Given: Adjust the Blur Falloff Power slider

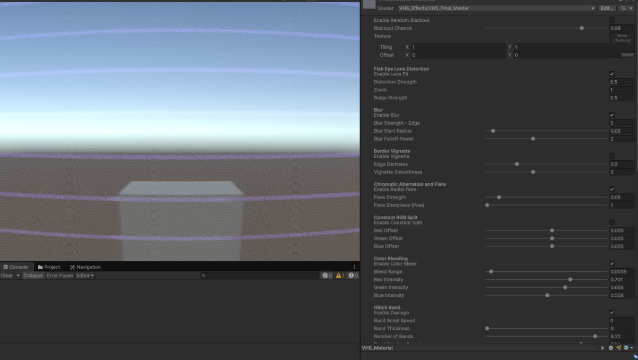Looking at the screenshot, I should (546, 139).
